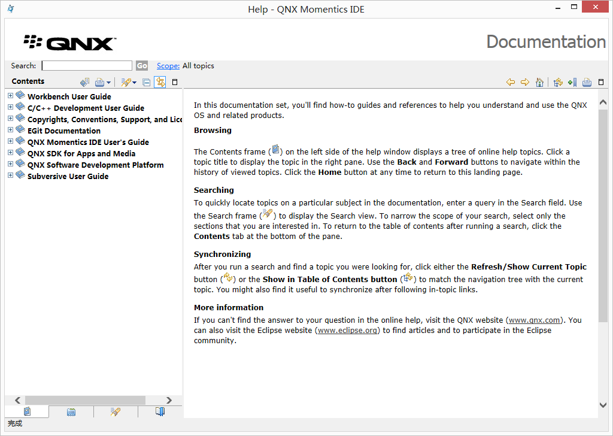Click the EGit Documentation book icon
613x436 pixels.
tap(20, 129)
